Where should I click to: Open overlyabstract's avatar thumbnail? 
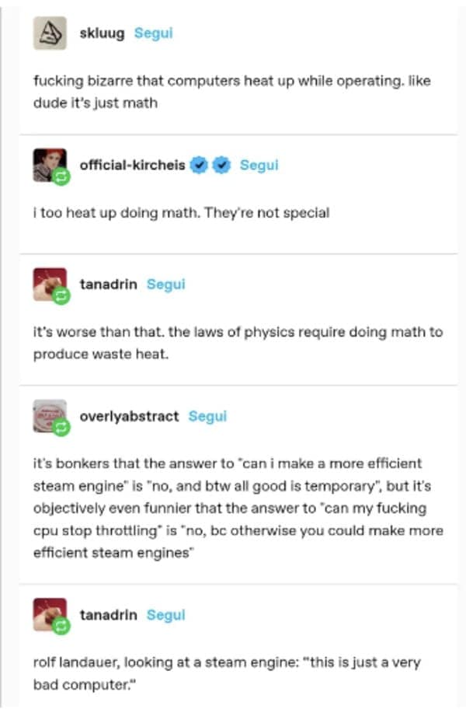48,415
